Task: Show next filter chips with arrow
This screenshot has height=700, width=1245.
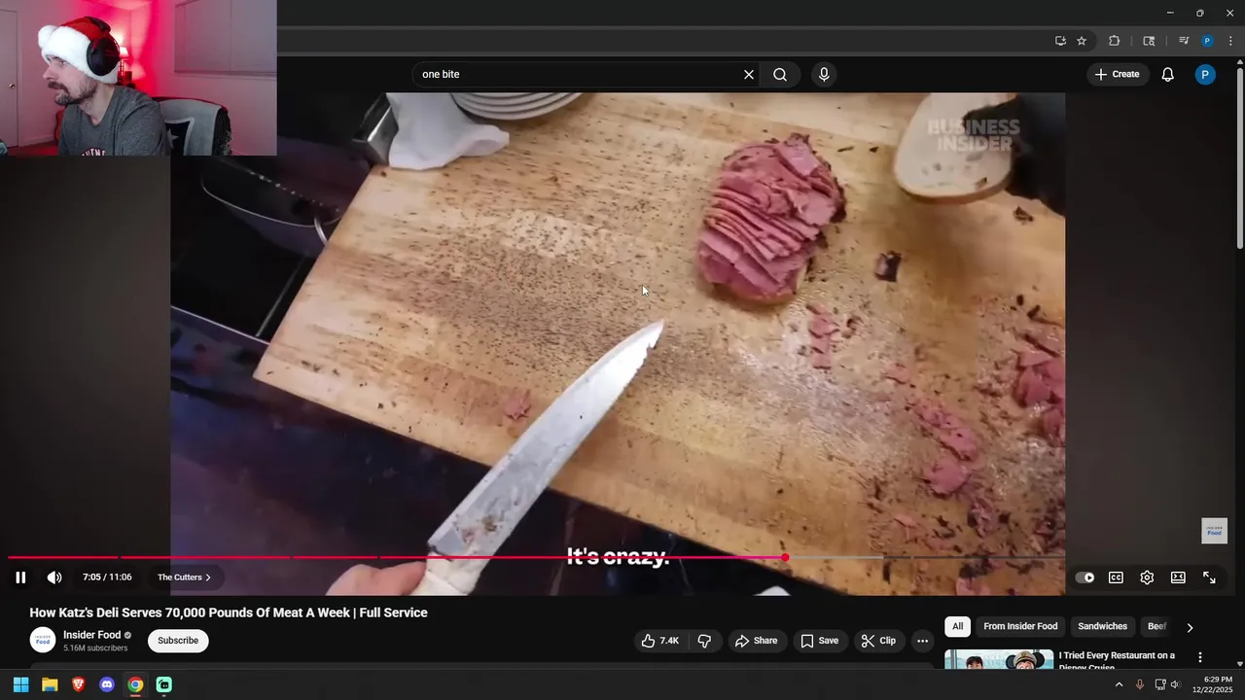Action: (1189, 628)
